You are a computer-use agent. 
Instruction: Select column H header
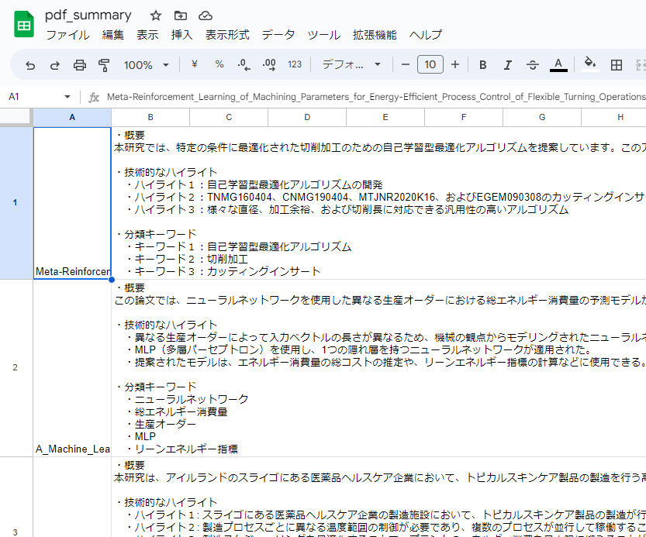click(614, 117)
